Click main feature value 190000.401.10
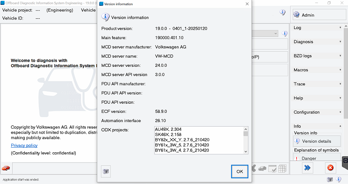348x184 pixels. click(169, 38)
